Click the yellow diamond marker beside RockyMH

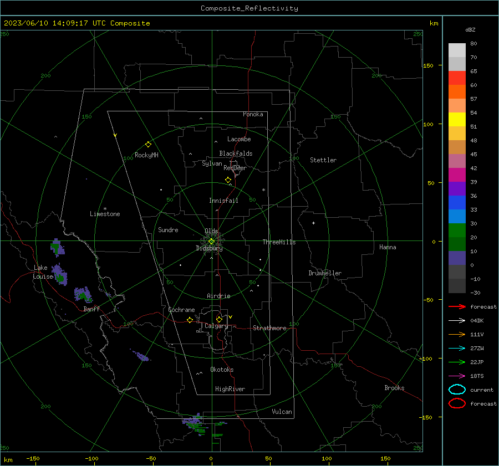coord(148,145)
